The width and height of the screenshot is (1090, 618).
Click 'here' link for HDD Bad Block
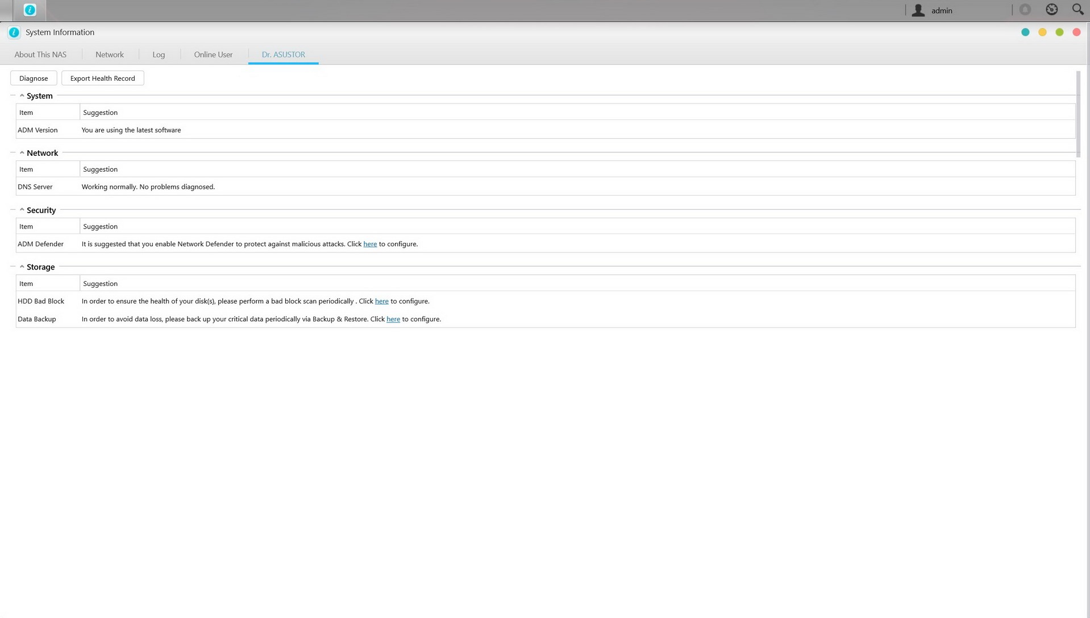(382, 301)
